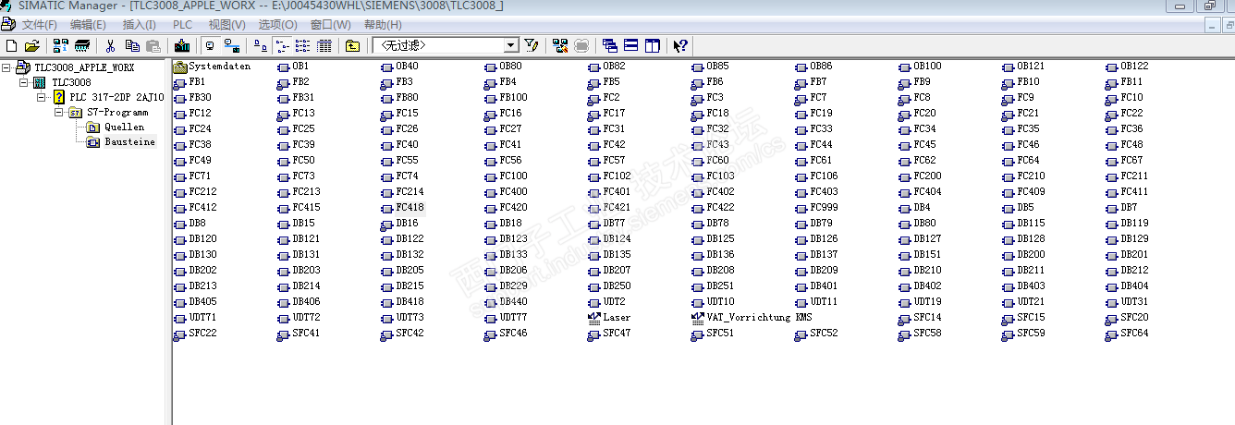Switch to List view icon
This screenshot has height=425, width=1235.
303,45
